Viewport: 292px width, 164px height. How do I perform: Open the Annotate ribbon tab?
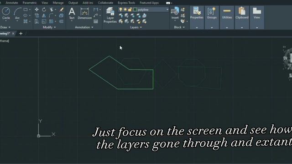coord(12,3)
